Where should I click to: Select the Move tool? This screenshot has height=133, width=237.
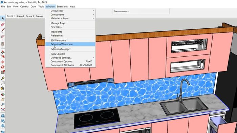(x=3, y=62)
